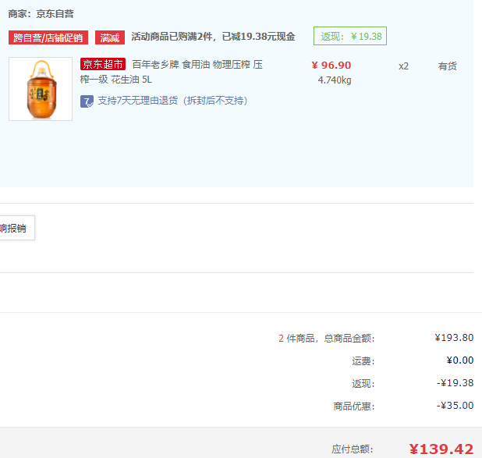Click the 7-day return icon

point(87,101)
